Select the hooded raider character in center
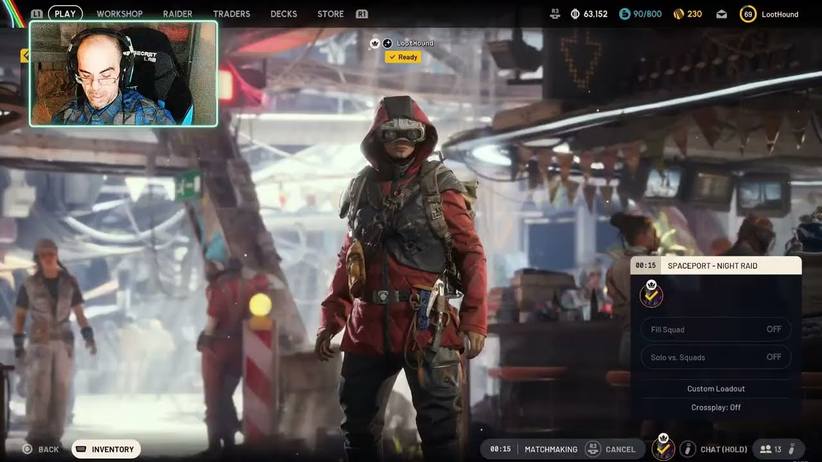The width and height of the screenshot is (822, 462). (401, 276)
